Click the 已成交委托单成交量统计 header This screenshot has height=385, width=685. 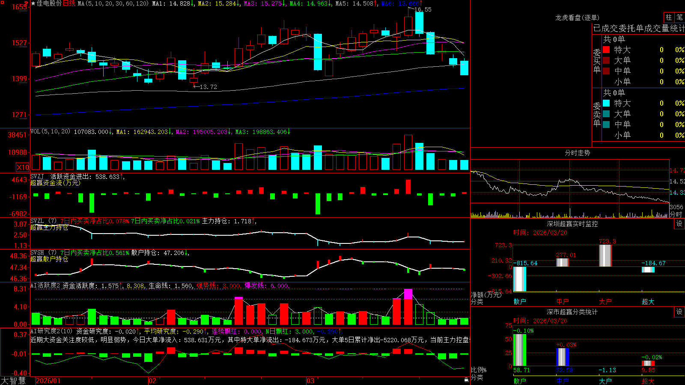[x=639, y=28]
